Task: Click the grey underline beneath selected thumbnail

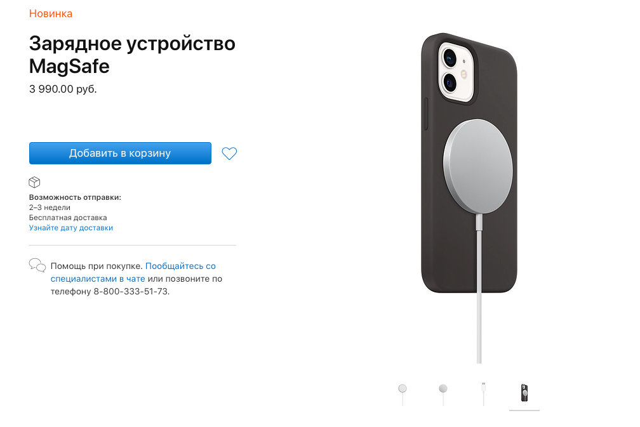Action: [x=524, y=411]
